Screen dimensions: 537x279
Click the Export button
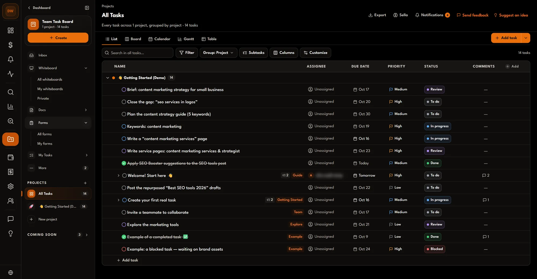[377, 15]
